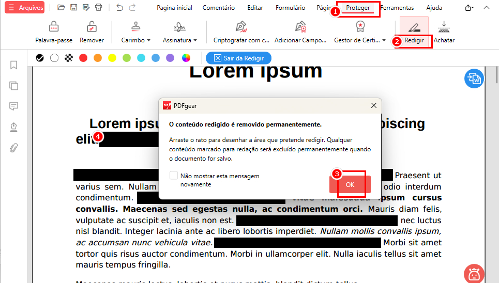Click the share export icon

point(469,8)
